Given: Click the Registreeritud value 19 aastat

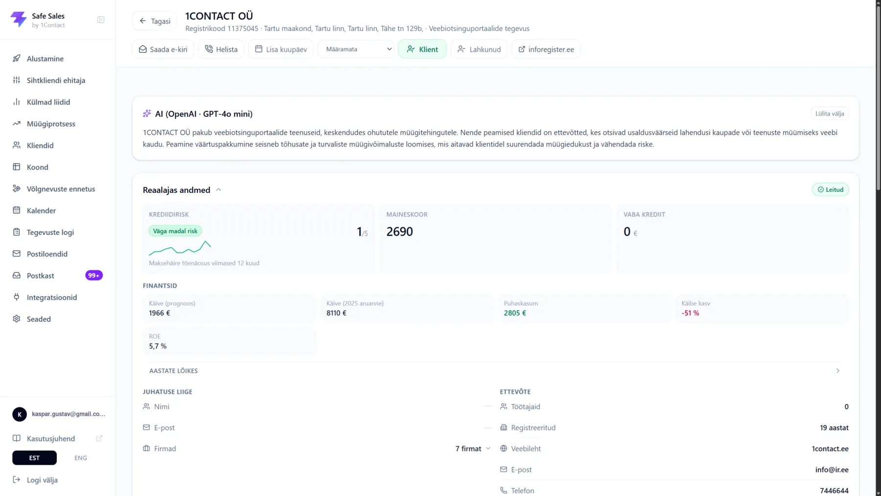Looking at the screenshot, I should coord(834,427).
